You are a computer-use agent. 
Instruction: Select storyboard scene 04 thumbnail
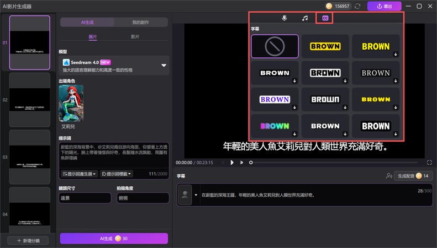click(x=29, y=210)
